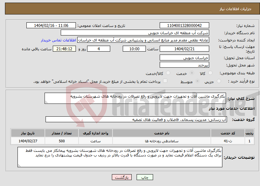The width and height of the screenshot is (260, 186).
Task: Click the واحد اندازه گیری column header
Action: 95,133
